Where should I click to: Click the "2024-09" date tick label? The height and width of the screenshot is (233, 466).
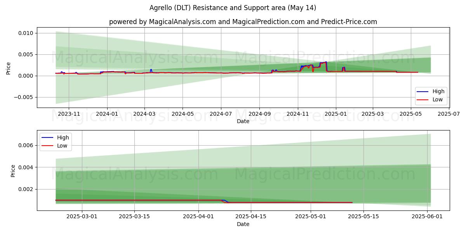259,114
